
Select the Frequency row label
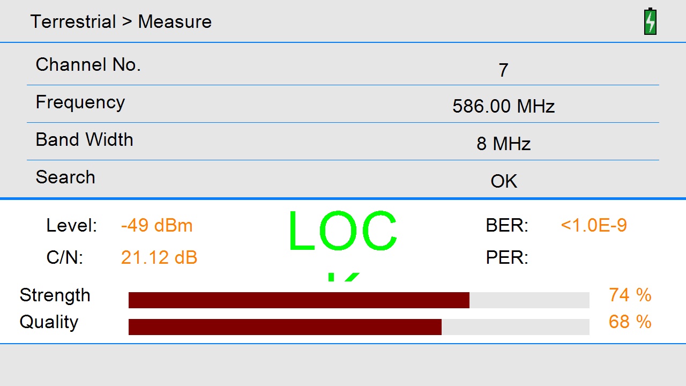point(80,102)
